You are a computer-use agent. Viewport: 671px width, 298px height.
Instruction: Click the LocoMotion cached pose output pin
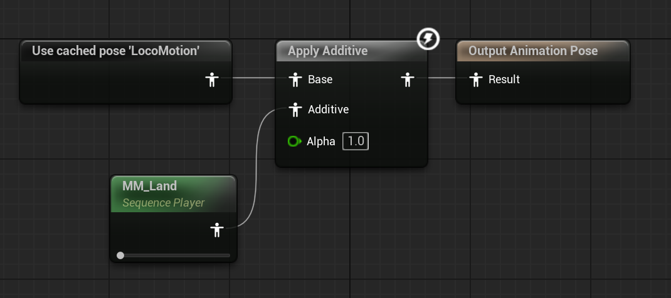click(x=212, y=80)
